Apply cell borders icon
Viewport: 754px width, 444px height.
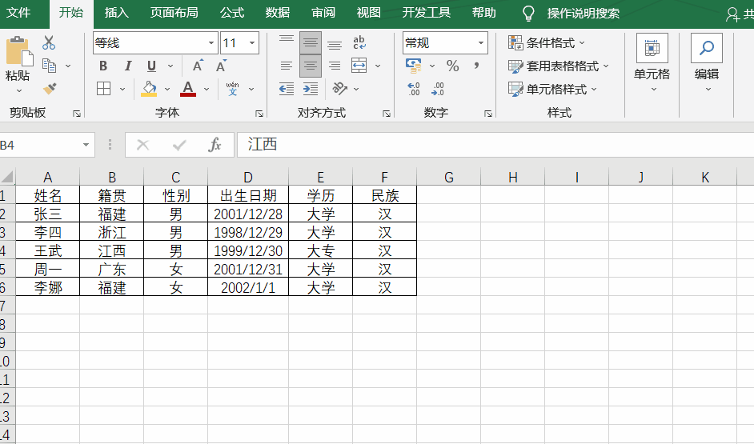coord(103,89)
